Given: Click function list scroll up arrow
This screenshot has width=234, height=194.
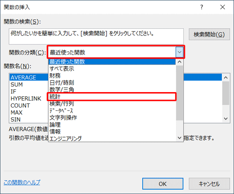Looking at the screenshot, I should 226,78.
